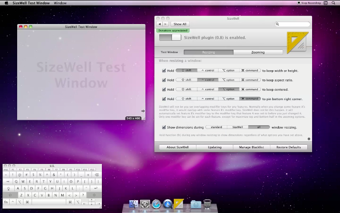Click the space bar on Keyboard Viewer
The height and width of the screenshot is (213, 340).
click(x=49, y=202)
